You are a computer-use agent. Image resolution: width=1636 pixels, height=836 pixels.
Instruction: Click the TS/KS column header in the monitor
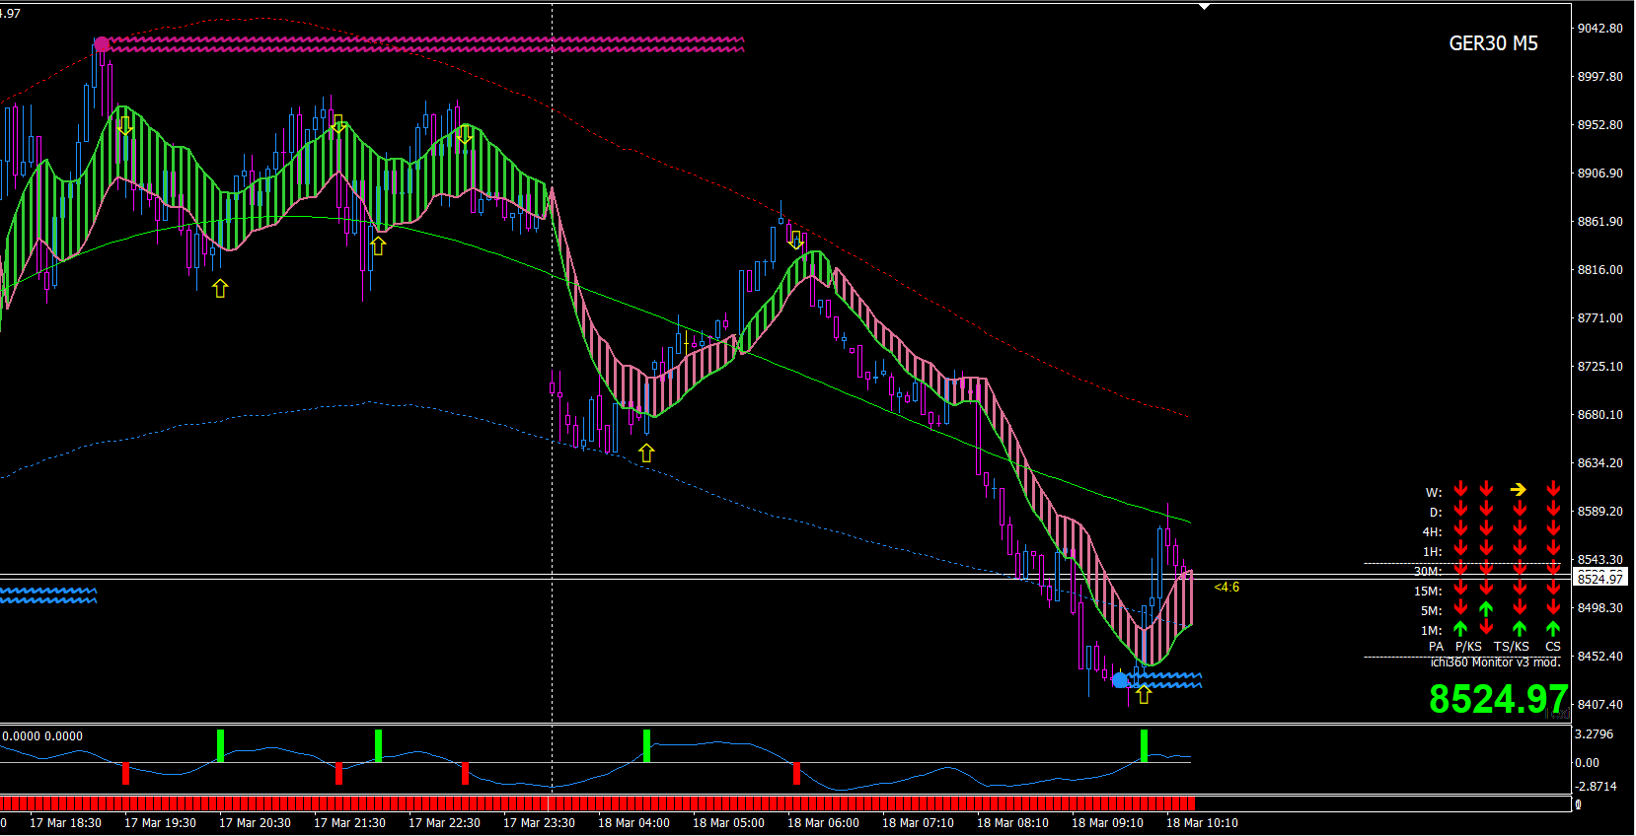point(1511,647)
